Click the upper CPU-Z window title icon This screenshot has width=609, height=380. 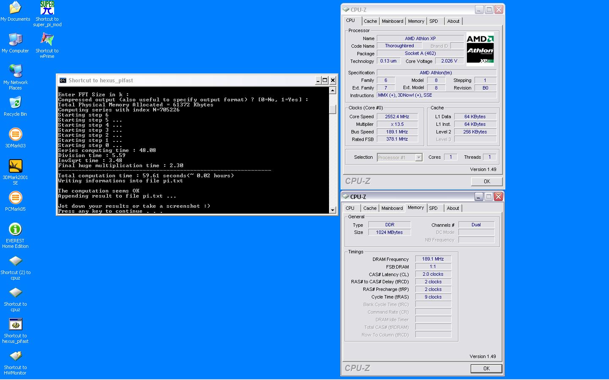point(346,9)
